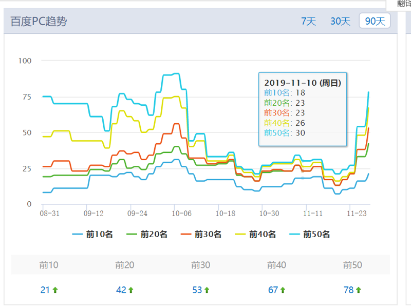Viewport: 411px width, 307px height.
Task: Toggle the 前50名 legend series
Action: coord(310,234)
